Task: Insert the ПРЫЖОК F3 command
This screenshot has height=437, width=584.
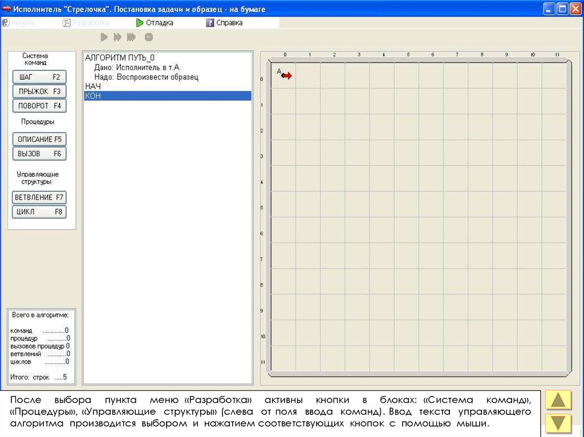Action: (x=39, y=91)
